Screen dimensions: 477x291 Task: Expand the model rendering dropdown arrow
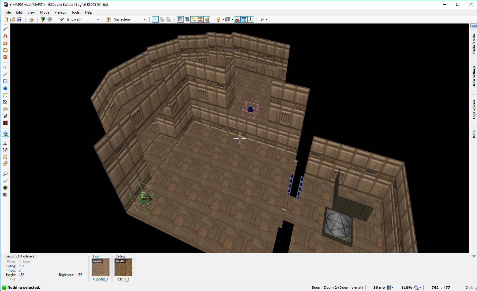click(232, 19)
